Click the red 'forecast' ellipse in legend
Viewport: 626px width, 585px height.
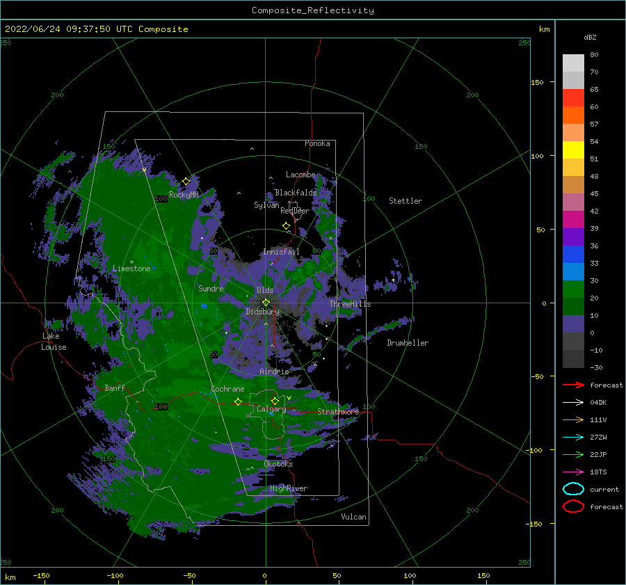click(573, 506)
